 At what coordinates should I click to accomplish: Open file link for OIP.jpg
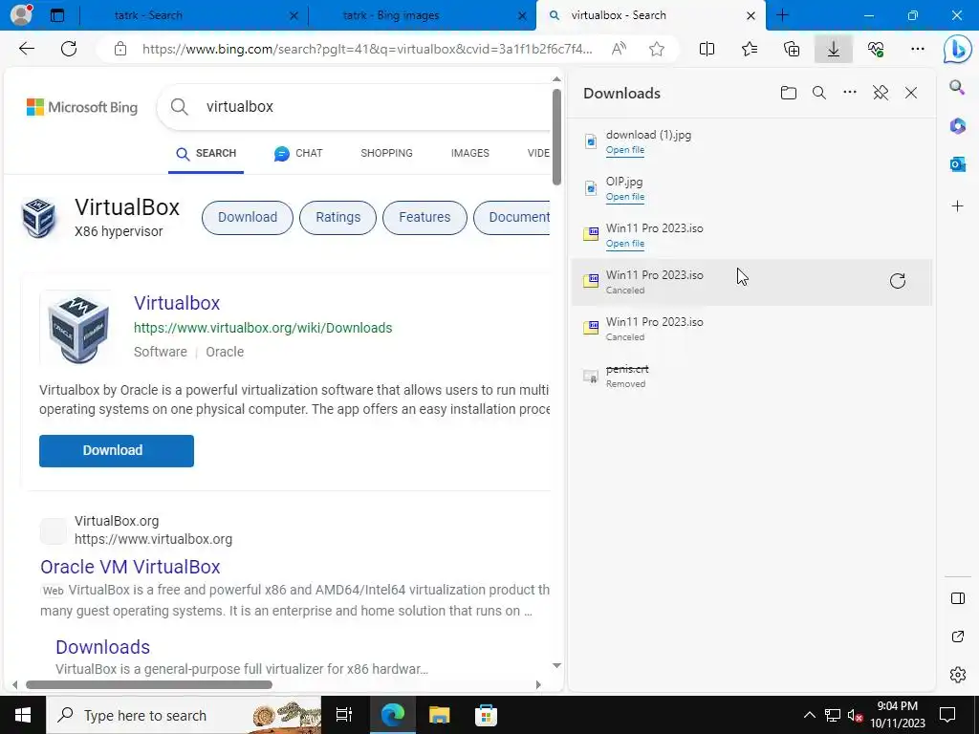click(624, 197)
